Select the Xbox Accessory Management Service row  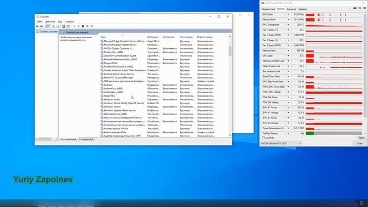click(x=157, y=117)
